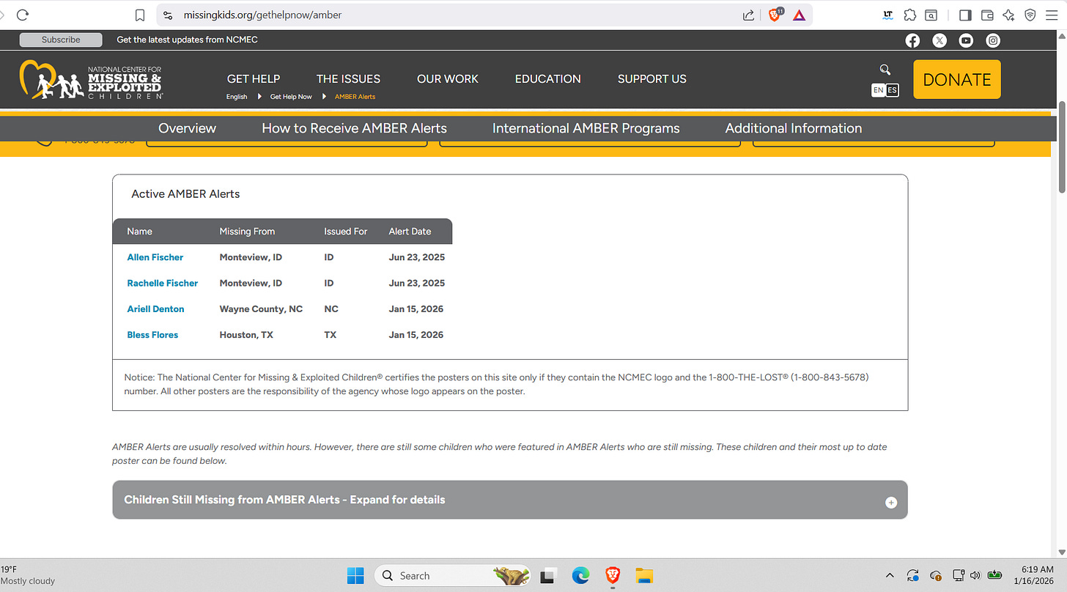Open the EDUCATION menu
Image resolution: width=1067 pixels, height=592 pixels.
548,78
